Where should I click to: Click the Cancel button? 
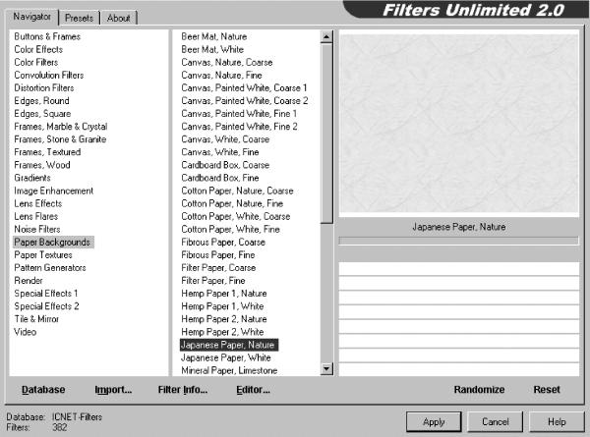pos(496,421)
